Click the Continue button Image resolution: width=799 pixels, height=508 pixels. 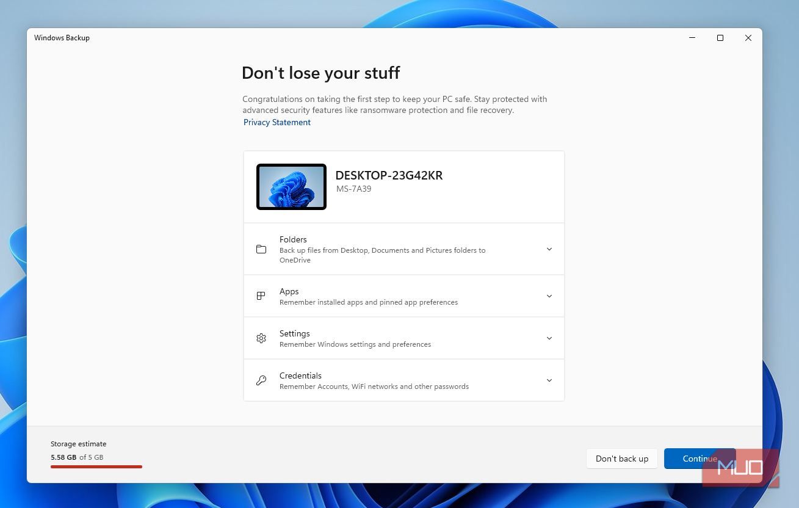pyautogui.click(x=700, y=459)
